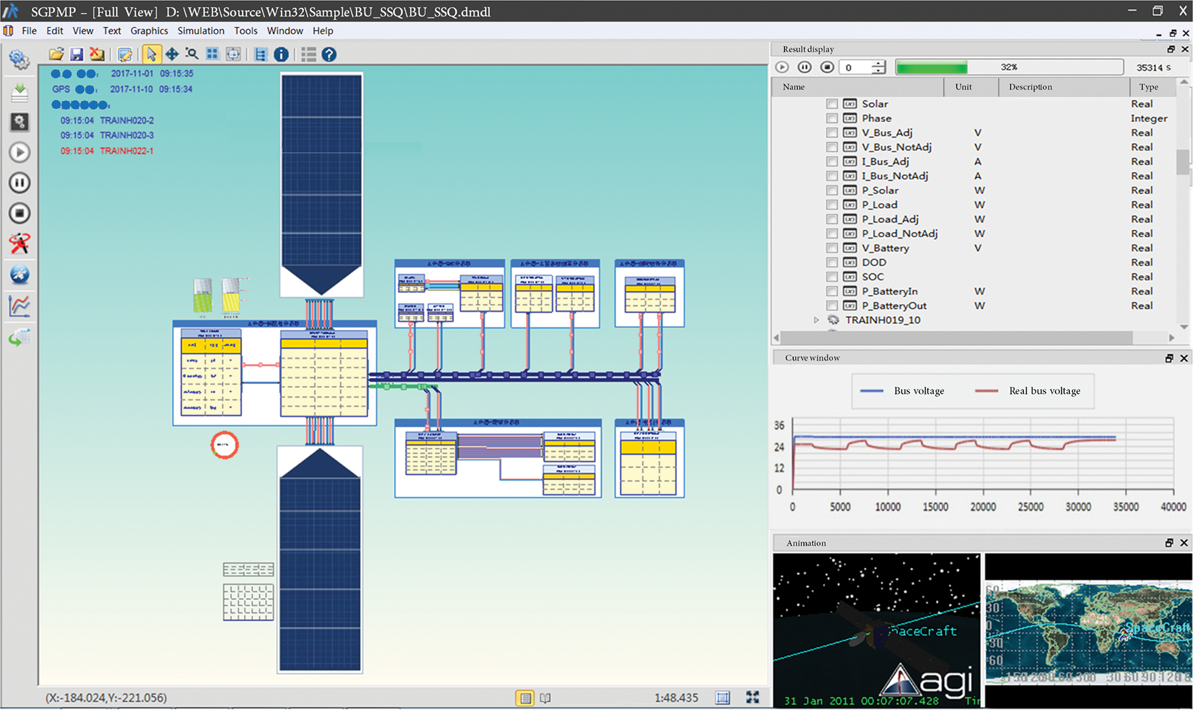
Task: Tick the SOC variable checkbox
Action: [x=832, y=277]
